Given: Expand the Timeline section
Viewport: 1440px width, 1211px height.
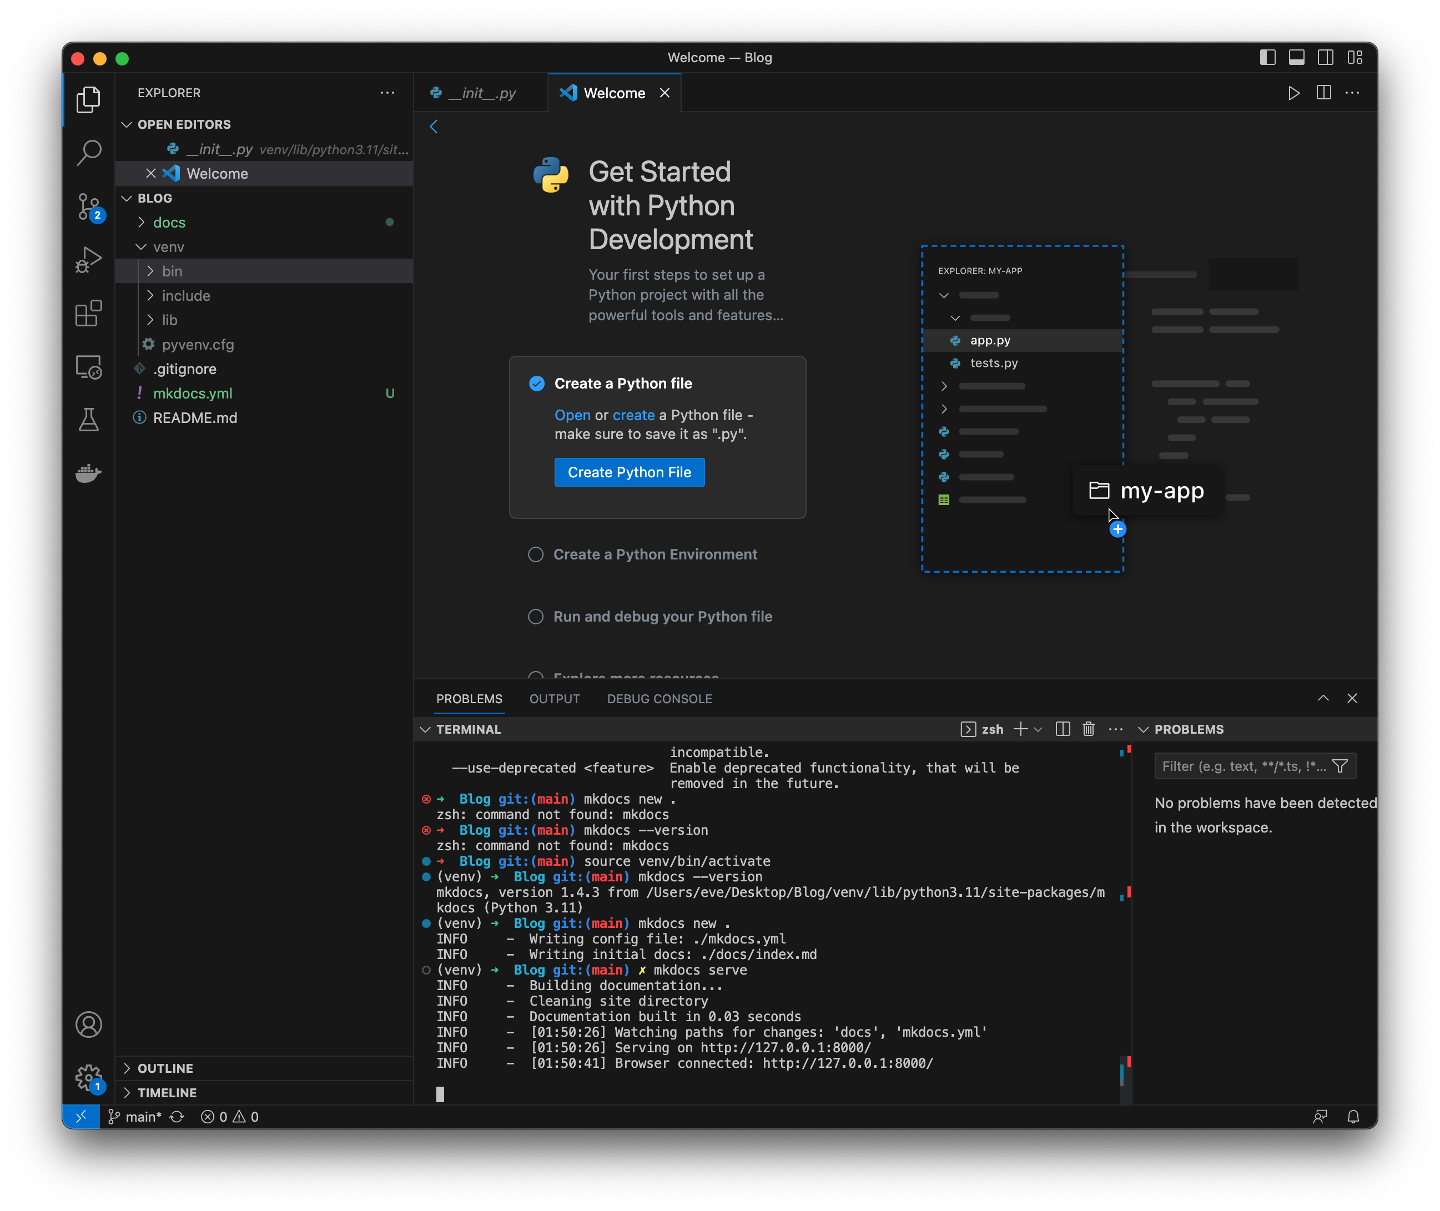Looking at the screenshot, I should pyautogui.click(x=264, y=1093).
